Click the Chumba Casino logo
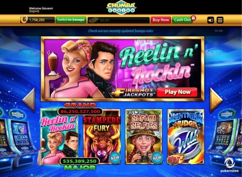Viewport: 242px width, 177px height. pos(121,8)
